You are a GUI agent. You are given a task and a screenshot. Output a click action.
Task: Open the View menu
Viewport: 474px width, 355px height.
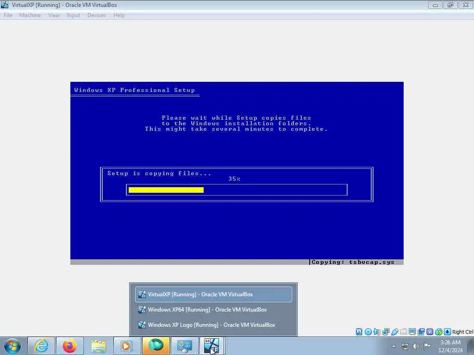pos(54,15)
